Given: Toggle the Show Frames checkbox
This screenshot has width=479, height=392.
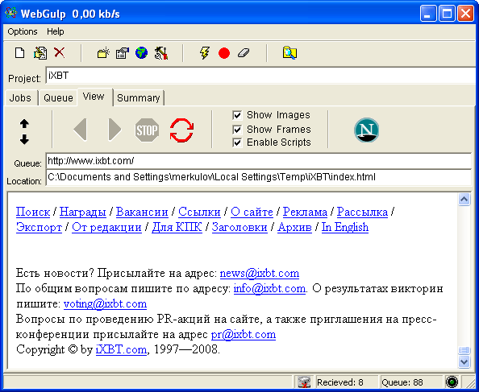Looking at the screenshot, I should click(237, 130).
